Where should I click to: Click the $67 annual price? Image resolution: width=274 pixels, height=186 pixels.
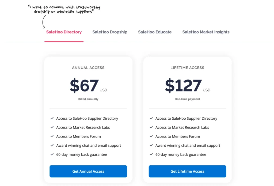tap(85, 86)
